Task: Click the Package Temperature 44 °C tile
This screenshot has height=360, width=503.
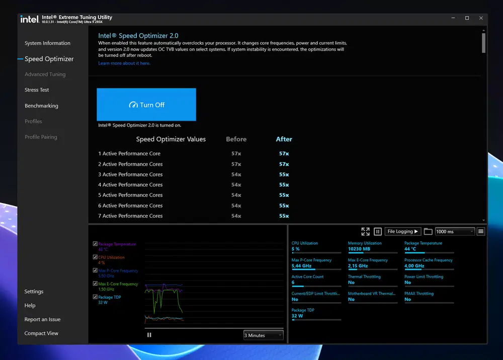Action: coord(429,246)
